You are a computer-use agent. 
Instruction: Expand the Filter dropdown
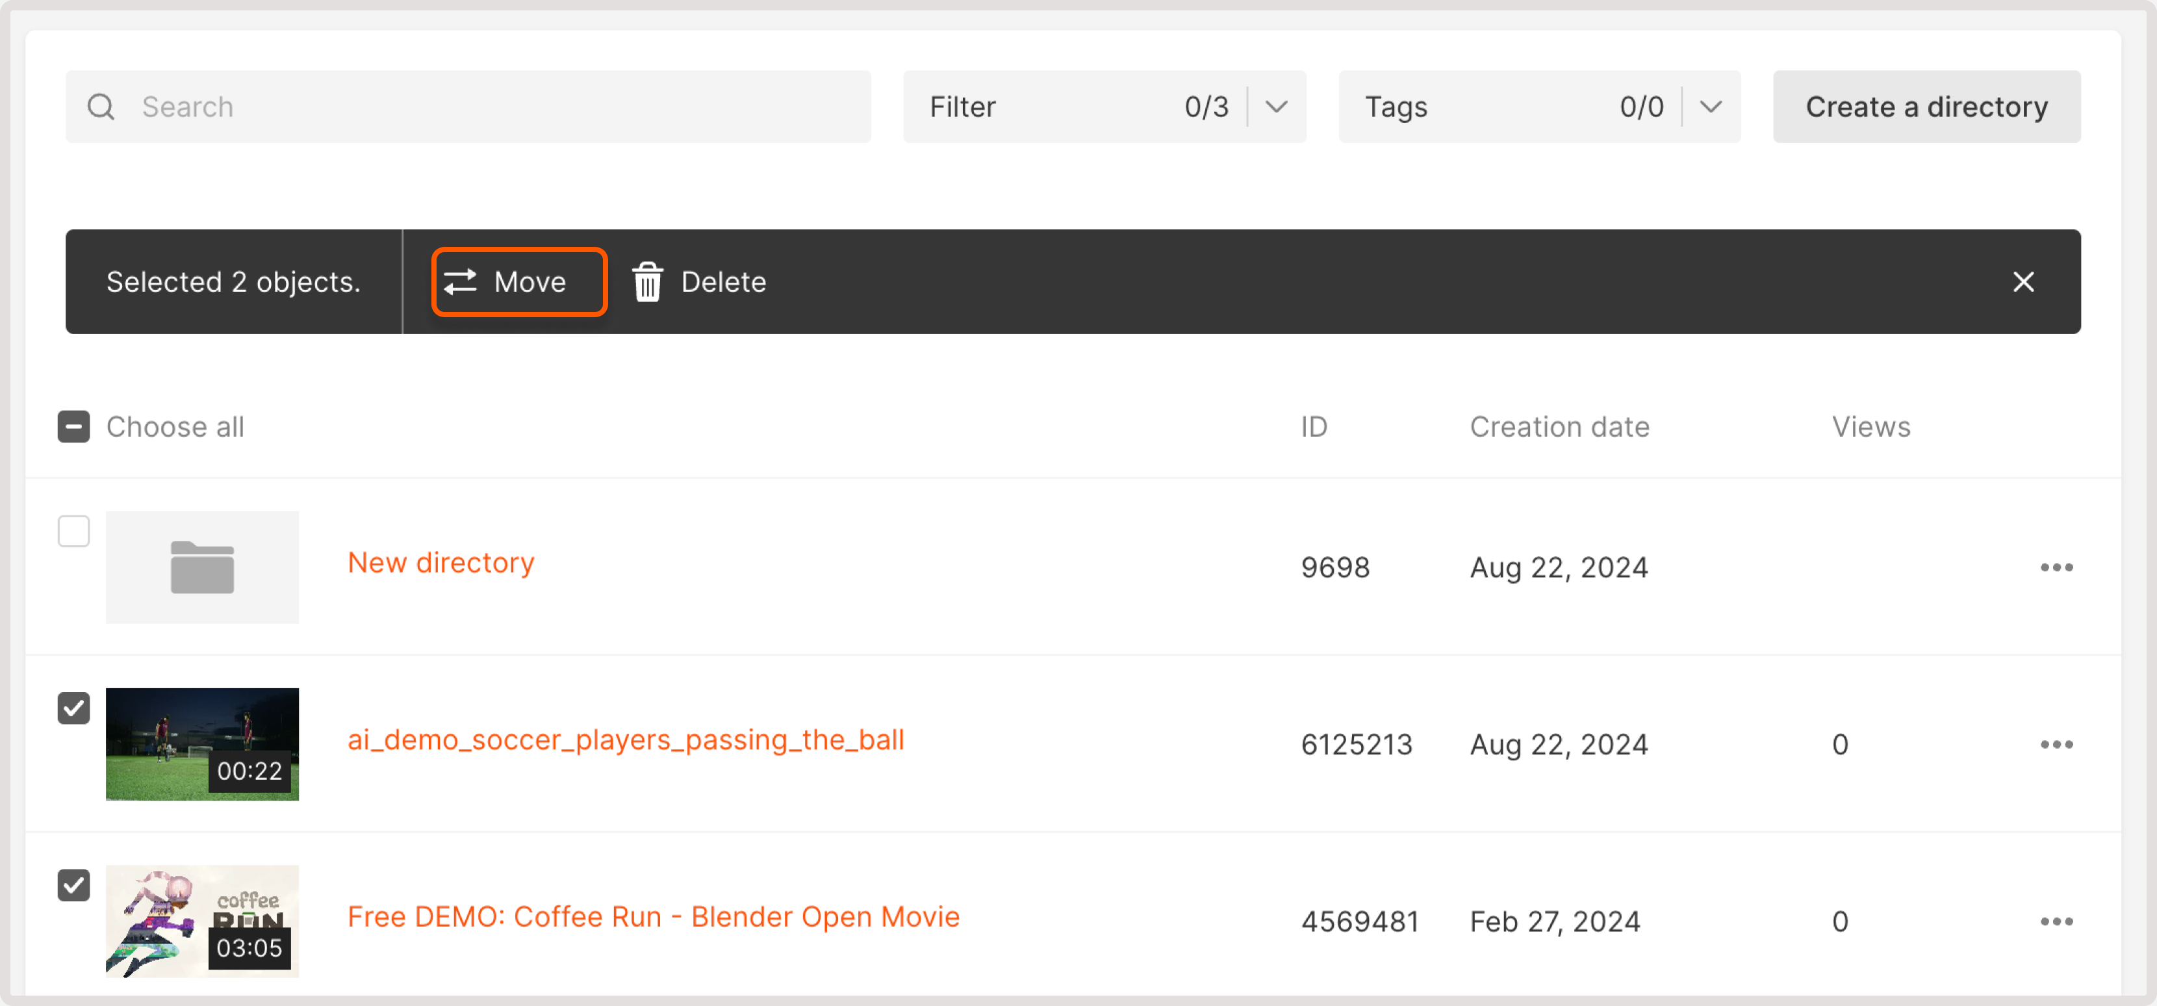coord(1275,107)
